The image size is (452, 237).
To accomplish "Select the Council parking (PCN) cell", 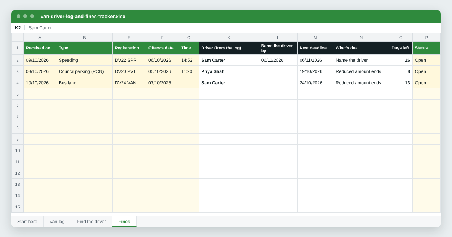I will click(84, 71).
